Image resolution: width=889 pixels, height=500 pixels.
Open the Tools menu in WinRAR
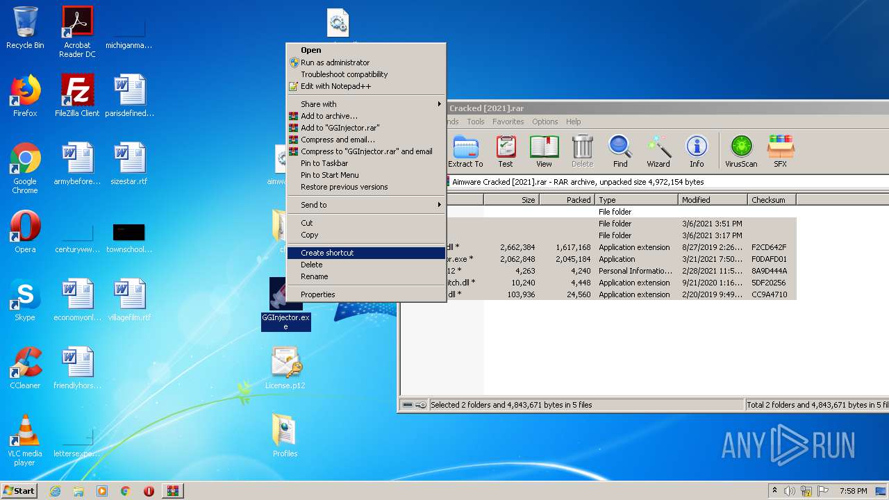pyautogui.click(x=476, y=122)
